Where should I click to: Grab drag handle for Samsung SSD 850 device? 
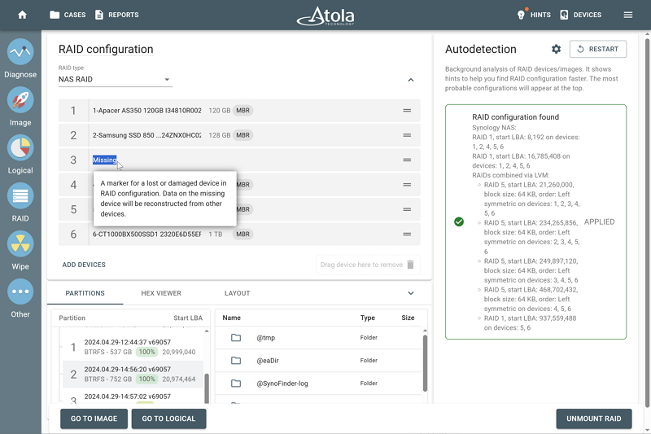pyautogui.click(x=407, y=135)
